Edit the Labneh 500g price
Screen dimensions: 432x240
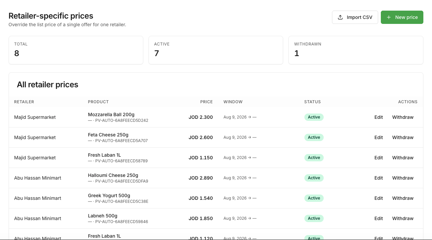click(x=378, y=218)
